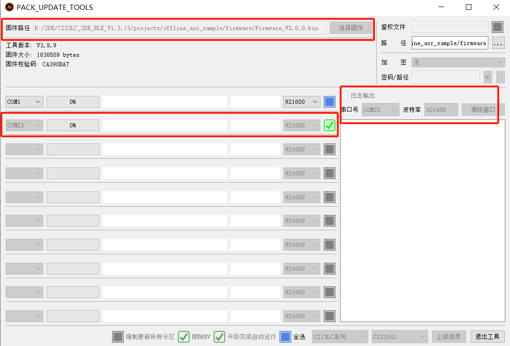Toggle the 强制更新所有分区 checkbox
Screen dimensions: 510x346
point(118,337)
